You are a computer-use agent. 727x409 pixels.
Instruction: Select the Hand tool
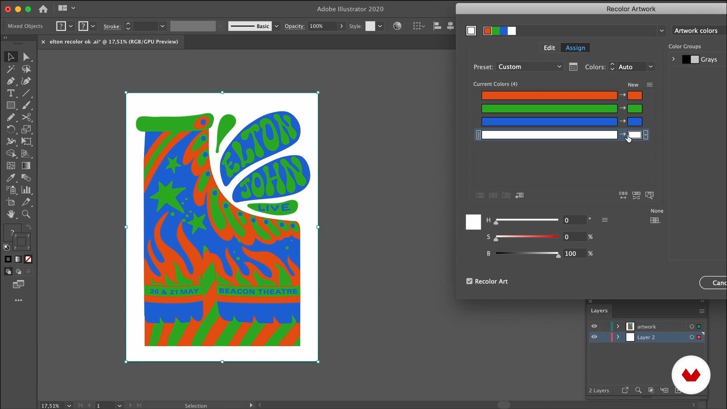(11, 214)
